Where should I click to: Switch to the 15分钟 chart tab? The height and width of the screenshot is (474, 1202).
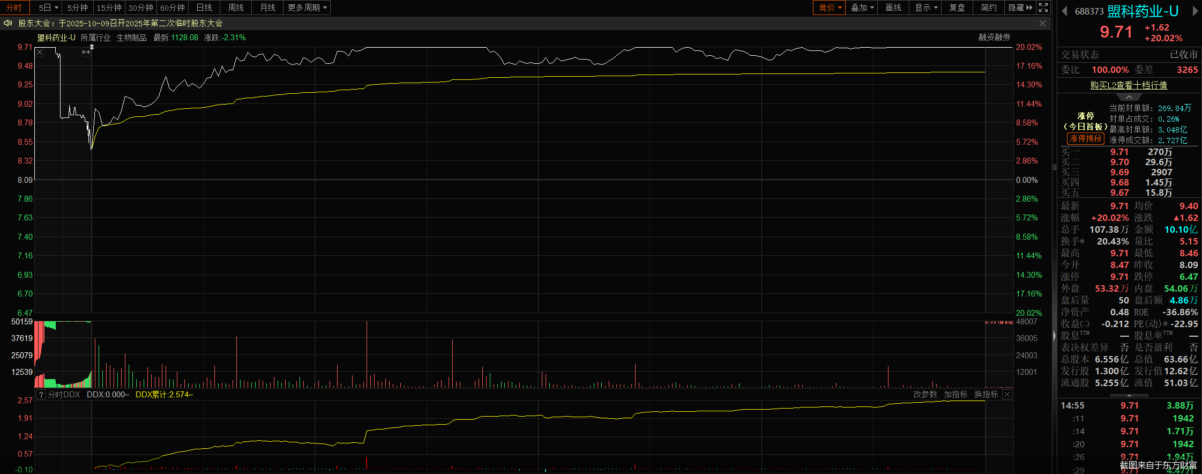[109, 8]
